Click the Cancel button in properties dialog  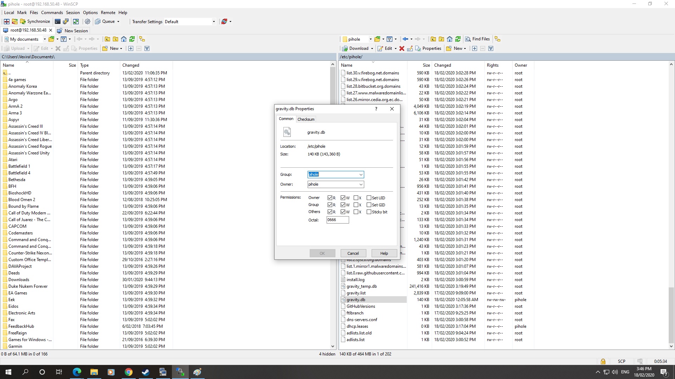coord(353,253)
